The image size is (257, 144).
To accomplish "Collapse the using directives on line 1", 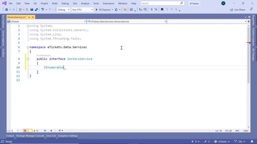I will pyautogui.click(x=28, y=26).
